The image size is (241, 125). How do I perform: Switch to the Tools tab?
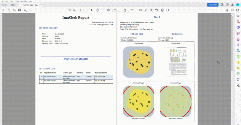tap(13, 5)
